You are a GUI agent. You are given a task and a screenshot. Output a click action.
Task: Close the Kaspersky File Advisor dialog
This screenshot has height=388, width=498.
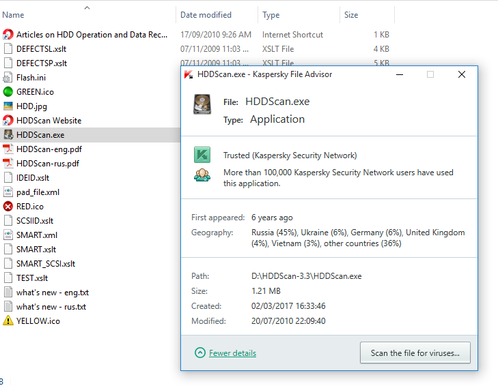coord(462,74)
